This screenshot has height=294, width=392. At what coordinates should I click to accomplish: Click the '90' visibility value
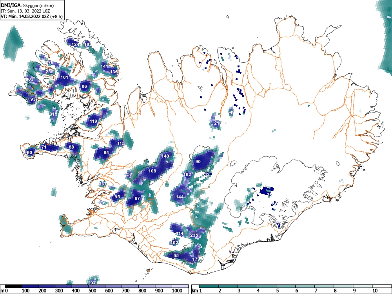(x=198, y=162)
